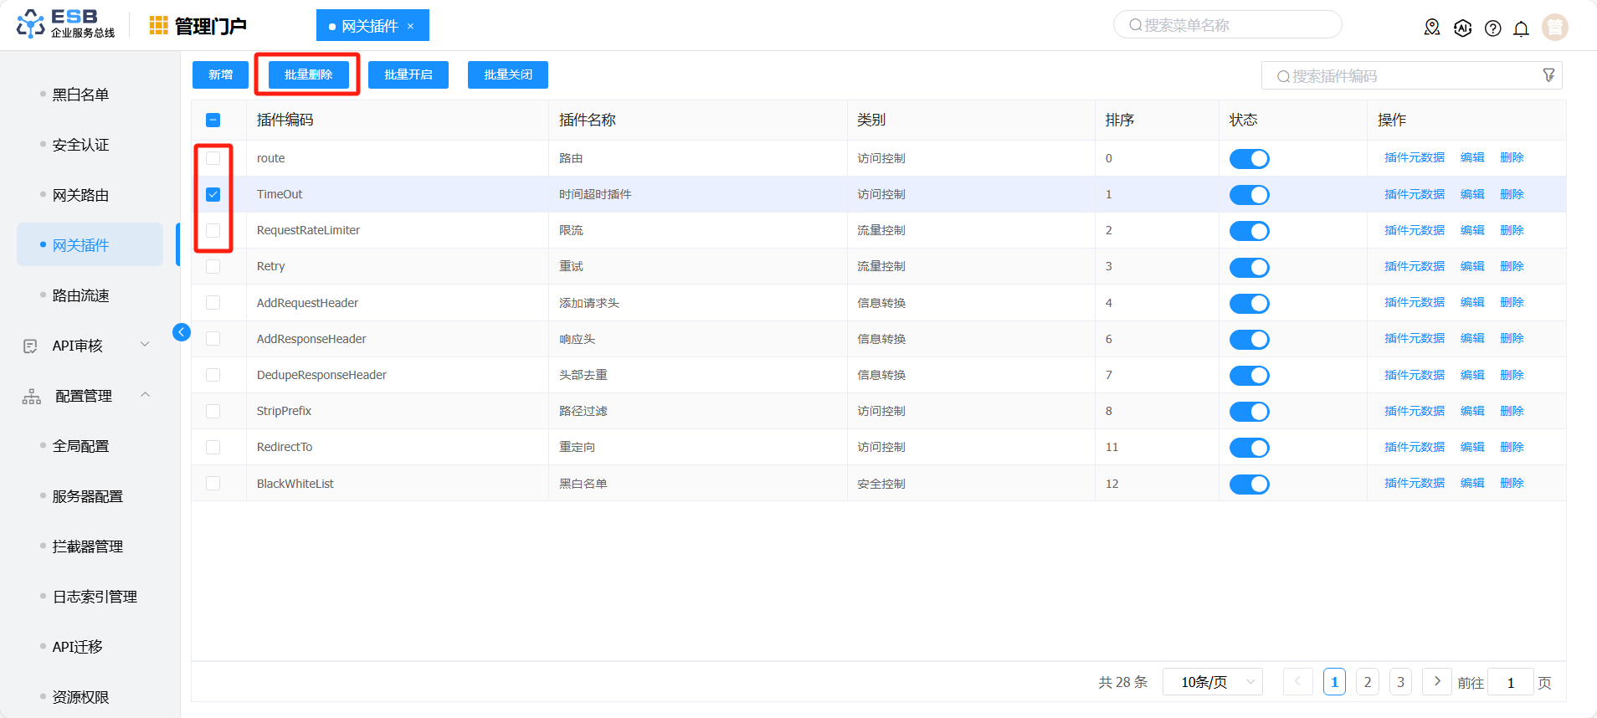
Task: Click the location pin icon in header
Action: point(1432,28)
